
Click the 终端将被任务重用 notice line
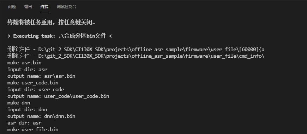52,22
